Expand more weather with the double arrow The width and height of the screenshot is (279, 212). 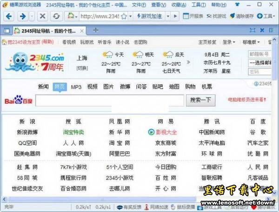(188, 62)
